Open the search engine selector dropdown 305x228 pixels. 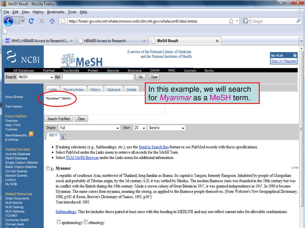pyautogui.click(x=249, y=21)
